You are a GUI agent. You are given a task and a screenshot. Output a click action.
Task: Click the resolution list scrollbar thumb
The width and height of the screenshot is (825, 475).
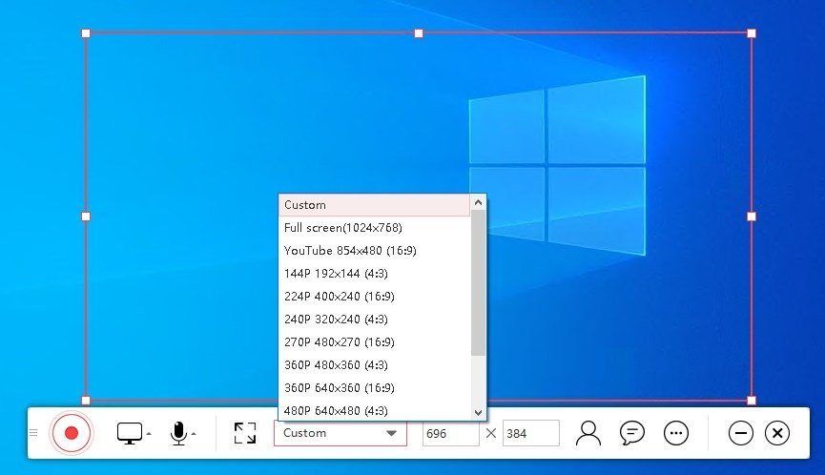(x=478, y=283)
